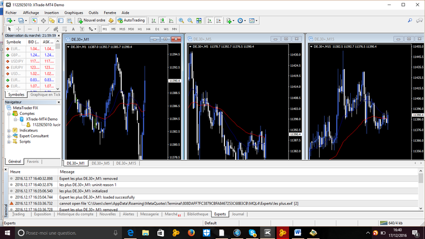
Task: Switch chart to M15 timeframe
Action: coord(122,28)
